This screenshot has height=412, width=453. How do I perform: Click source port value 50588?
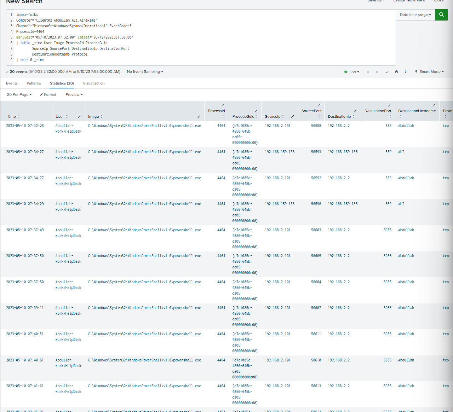(316, 126)
